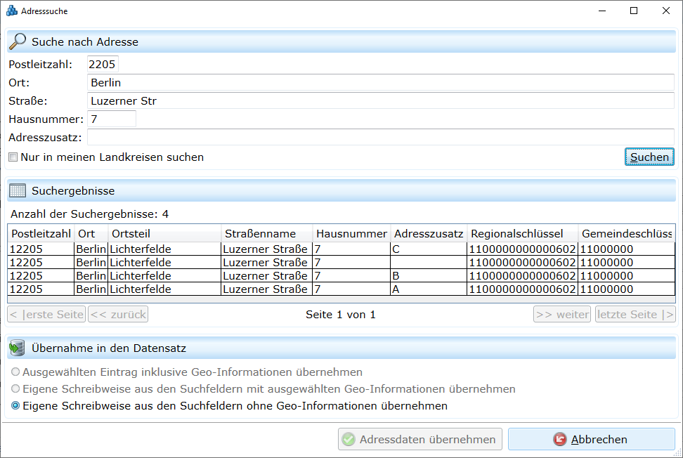Enable 'Nur in meinen Landkreisen suchen' checkbox

[x=13, y=157]
